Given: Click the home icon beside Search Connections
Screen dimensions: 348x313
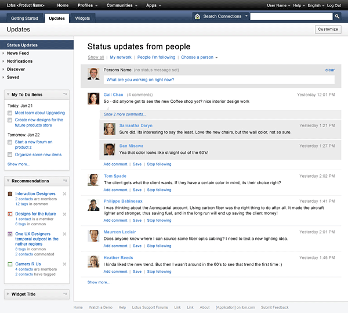Looking at the screenshot, I should pyautogui.click(x=197, y=16).
